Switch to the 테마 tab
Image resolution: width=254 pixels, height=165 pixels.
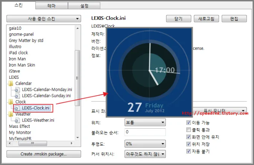(x=52, y=6)
